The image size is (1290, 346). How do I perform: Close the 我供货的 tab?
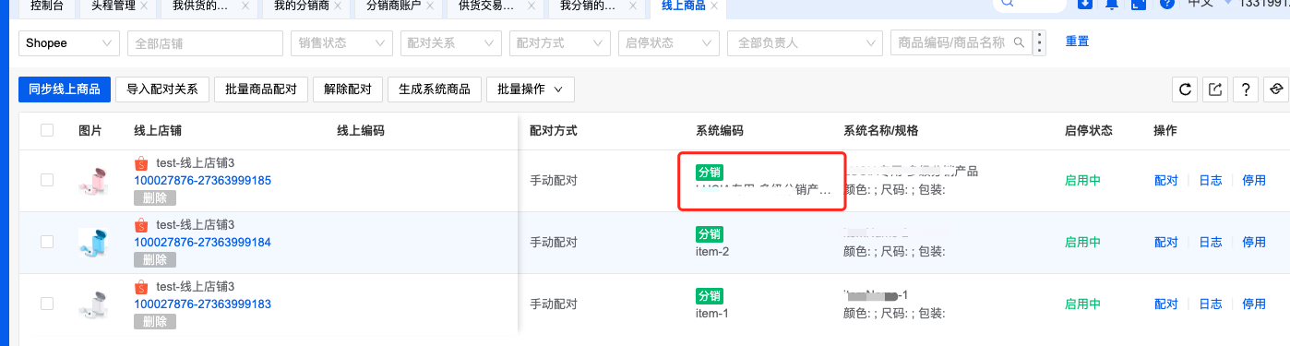click(x=245, y=6)
